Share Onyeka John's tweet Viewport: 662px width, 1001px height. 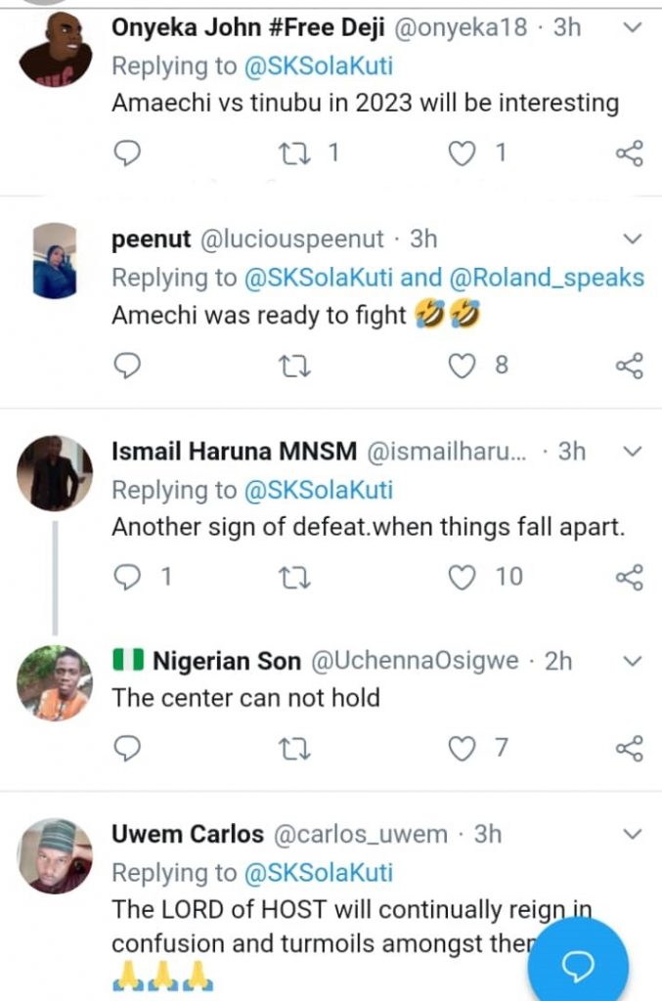pyautogui.click(x=630, y=152)
